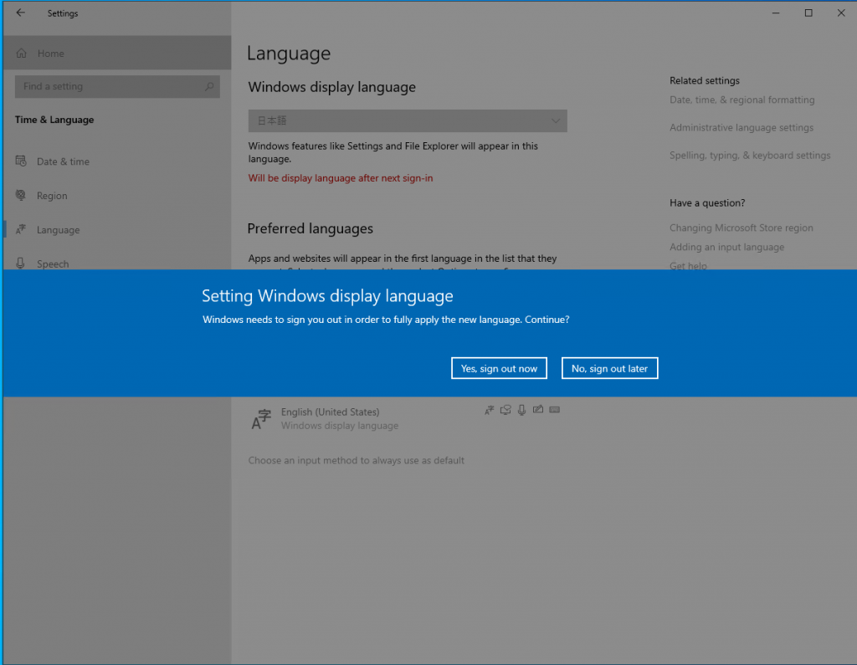Click the Home icon in the sidebar

22,54
